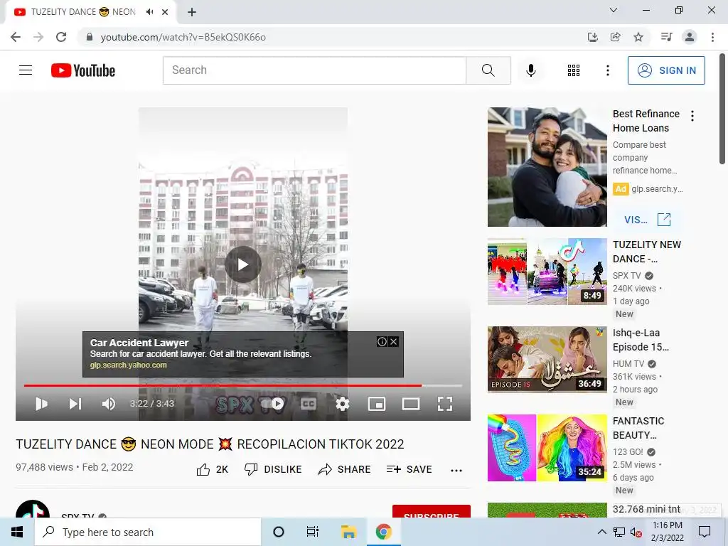Play the video with center play button
The width and height of the screenshot is (728, 546).
pos(243,264)
